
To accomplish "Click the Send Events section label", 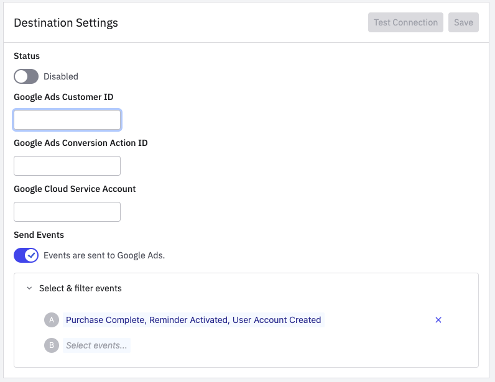I will click(x=39, y=235).
